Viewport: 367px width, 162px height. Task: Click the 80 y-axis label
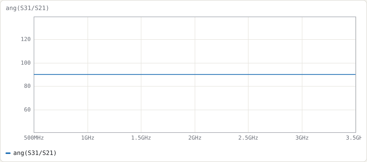coord(27,86)
